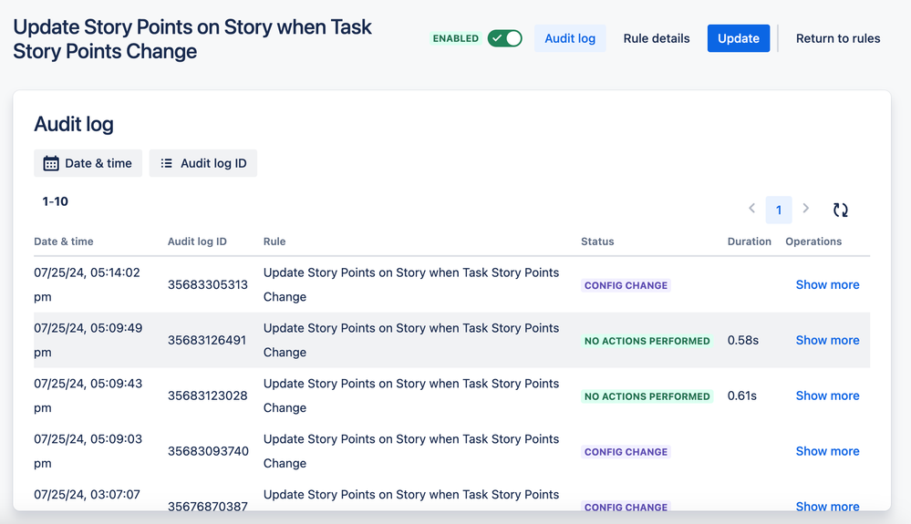The width and height of the screenshot is (911, 524).
Task: Click the Audit log ID column header
Action: click(x=197, y=241)
